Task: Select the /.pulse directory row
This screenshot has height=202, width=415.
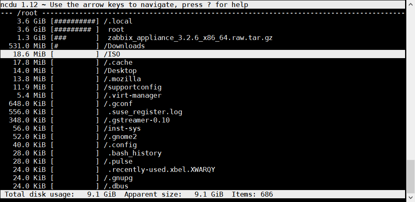Action: tap(202, 161)
